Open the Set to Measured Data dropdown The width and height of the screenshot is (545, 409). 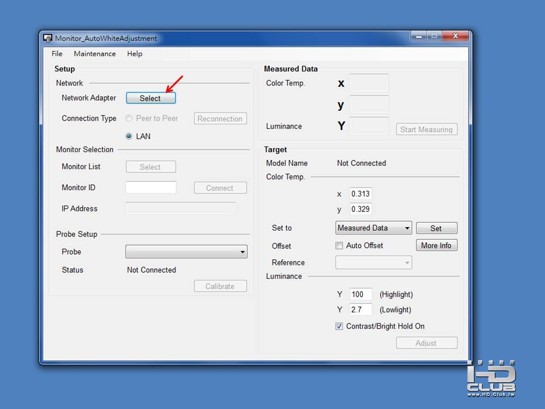(374, 228)
